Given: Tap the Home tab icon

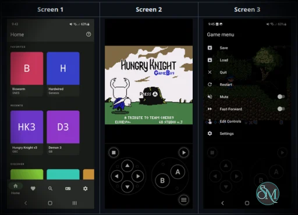Looking at the screenshot, I should pos(16,186).
